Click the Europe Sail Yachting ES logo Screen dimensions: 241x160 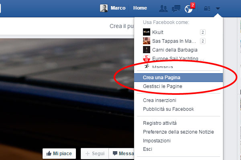(147, 58)
